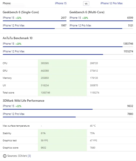Click the Phone: header label
Screen dimensions: 136x161
7,3
